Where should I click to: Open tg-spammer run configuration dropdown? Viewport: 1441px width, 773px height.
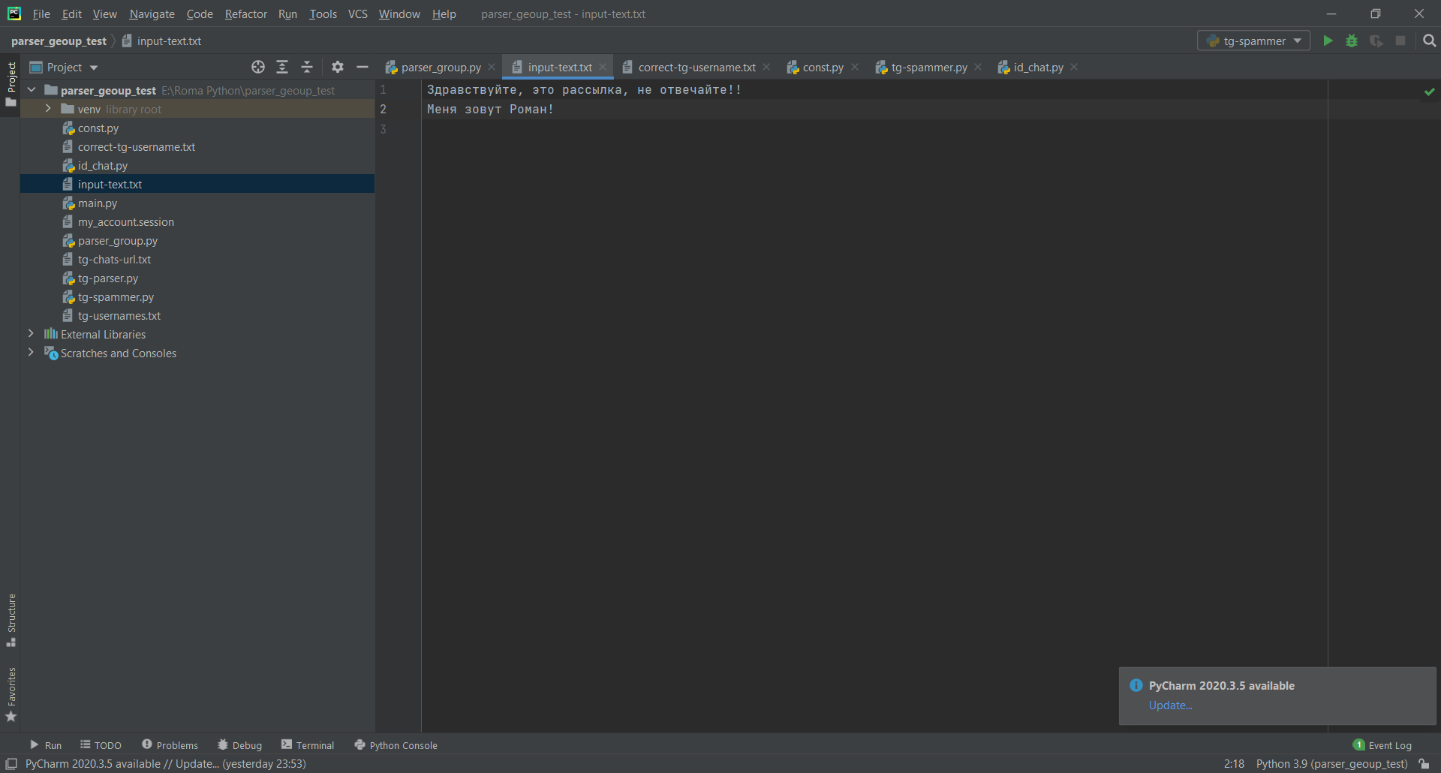[x=1253, y=41]
